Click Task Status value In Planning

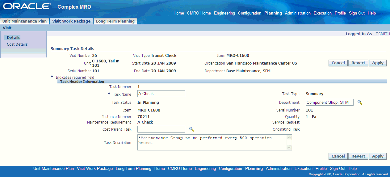(148, 103)
